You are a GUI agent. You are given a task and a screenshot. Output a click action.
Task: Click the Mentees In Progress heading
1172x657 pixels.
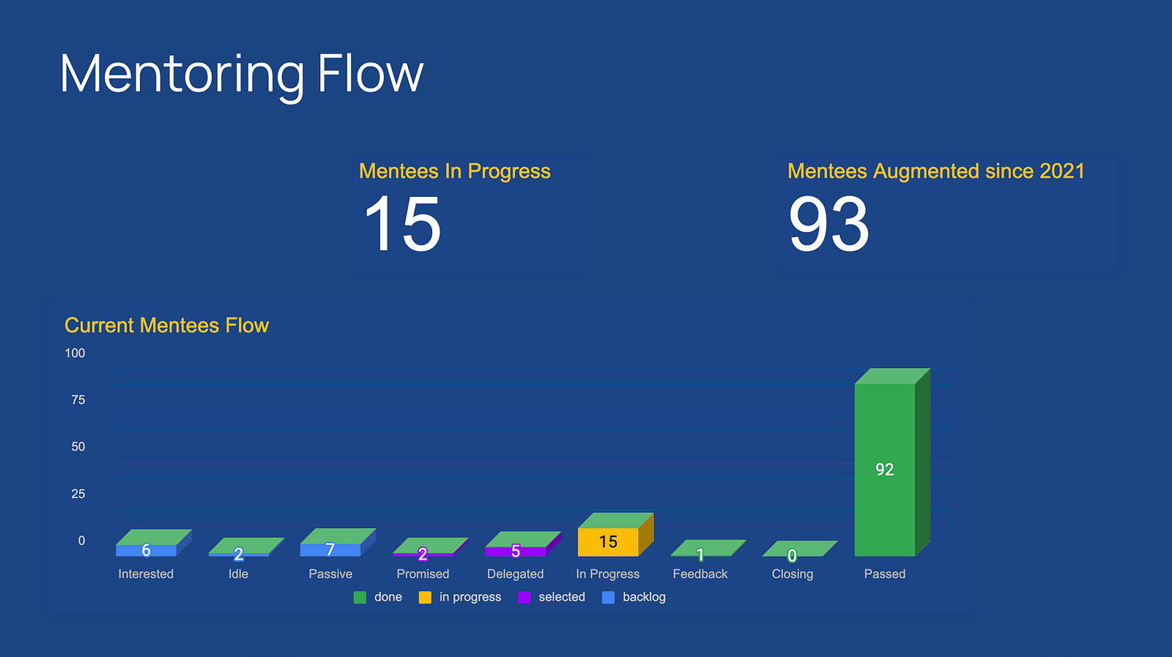(455, 171)
